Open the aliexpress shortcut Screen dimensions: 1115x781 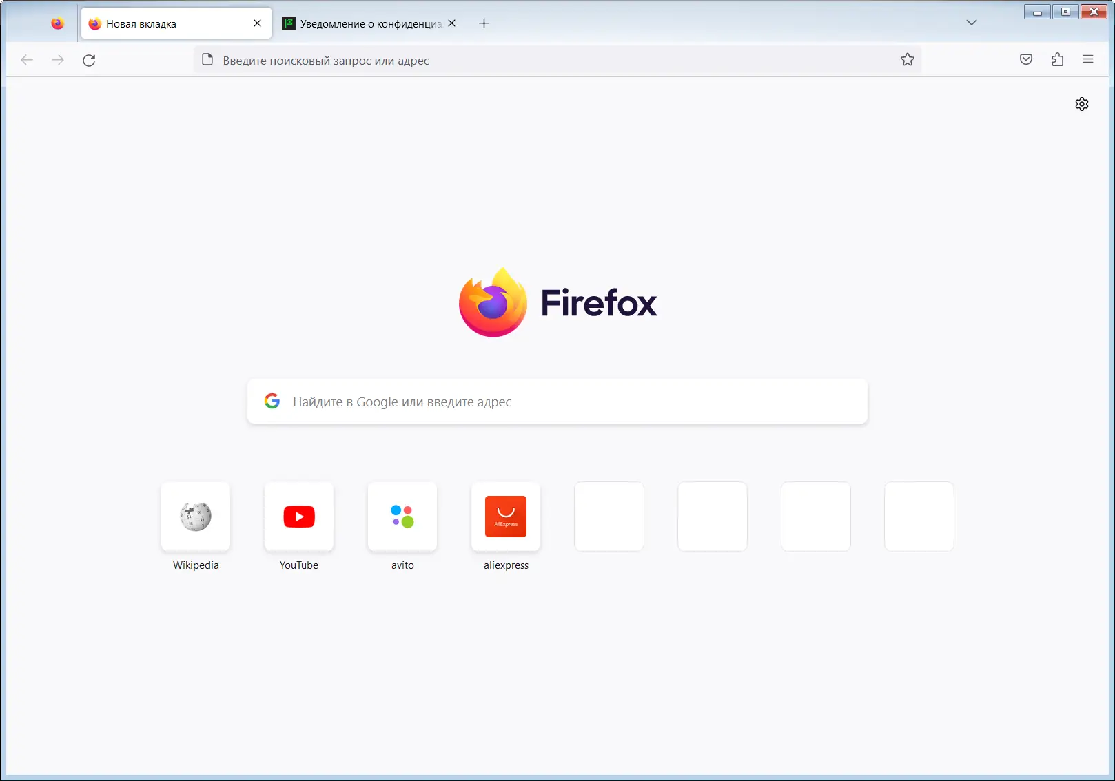point(505,517)
